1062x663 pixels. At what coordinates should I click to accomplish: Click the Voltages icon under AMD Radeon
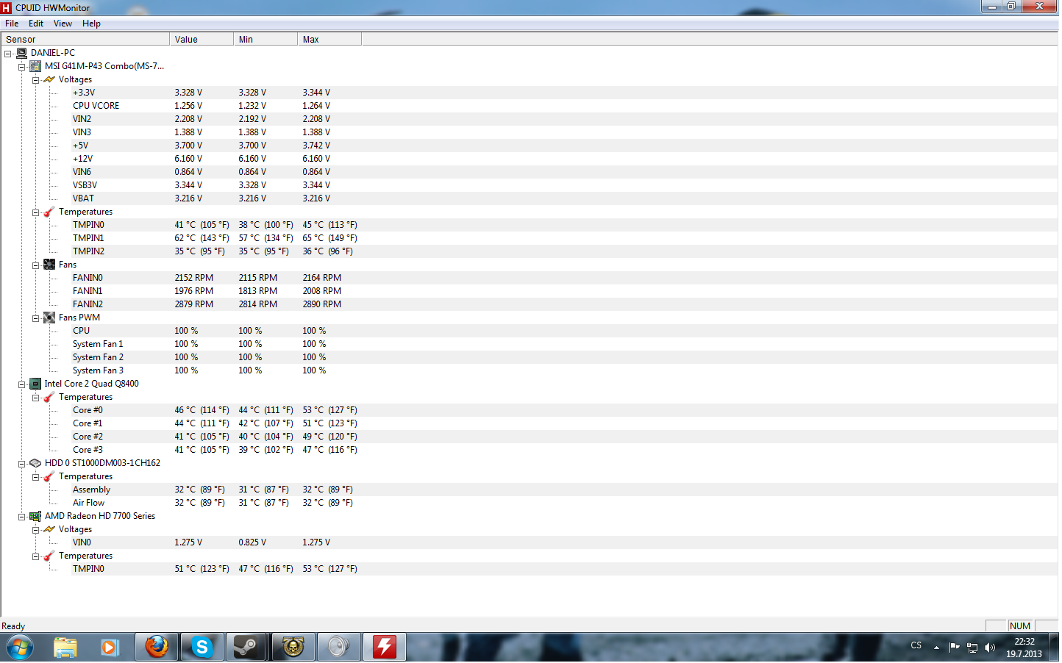click(49, 529)
